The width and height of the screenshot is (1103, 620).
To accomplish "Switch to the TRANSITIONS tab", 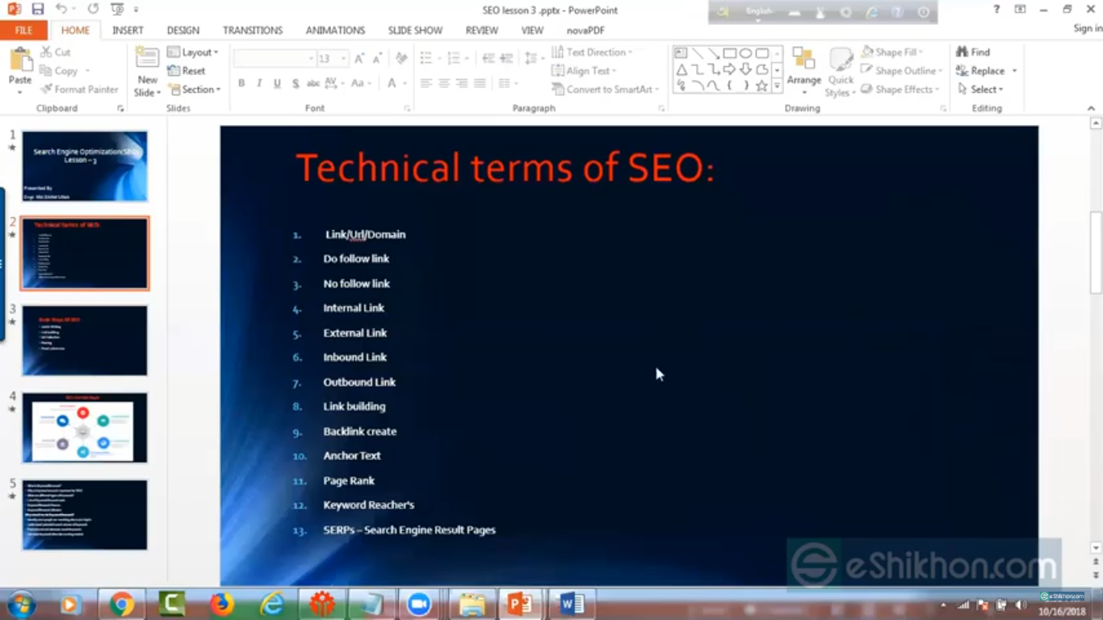I will tap(253, 30).
